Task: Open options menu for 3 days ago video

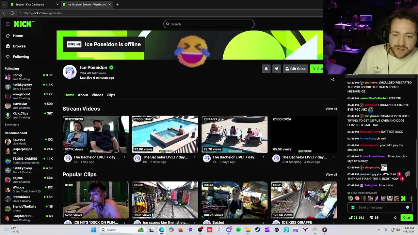Action: (264, 157)
